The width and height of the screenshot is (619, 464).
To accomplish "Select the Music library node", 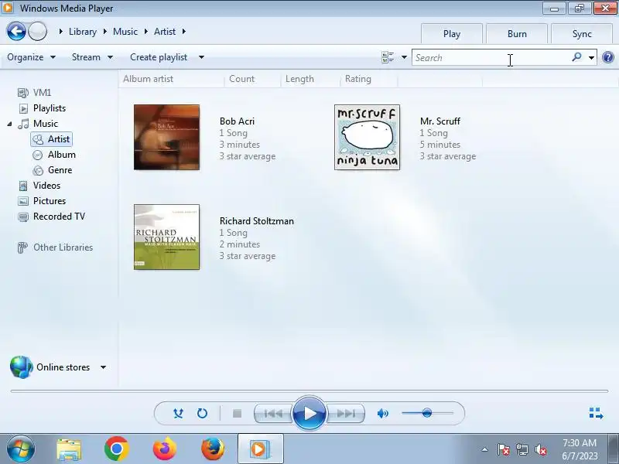I will click(38, 124).
